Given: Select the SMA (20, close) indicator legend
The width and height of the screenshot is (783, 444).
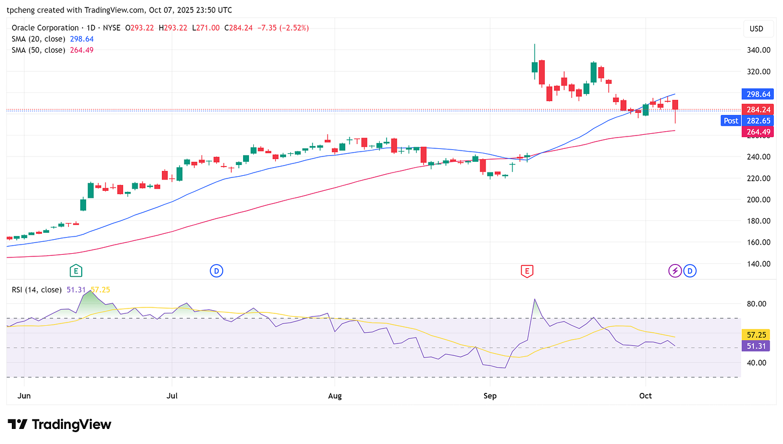Looking at the screenshot, I should pos(39,39).
